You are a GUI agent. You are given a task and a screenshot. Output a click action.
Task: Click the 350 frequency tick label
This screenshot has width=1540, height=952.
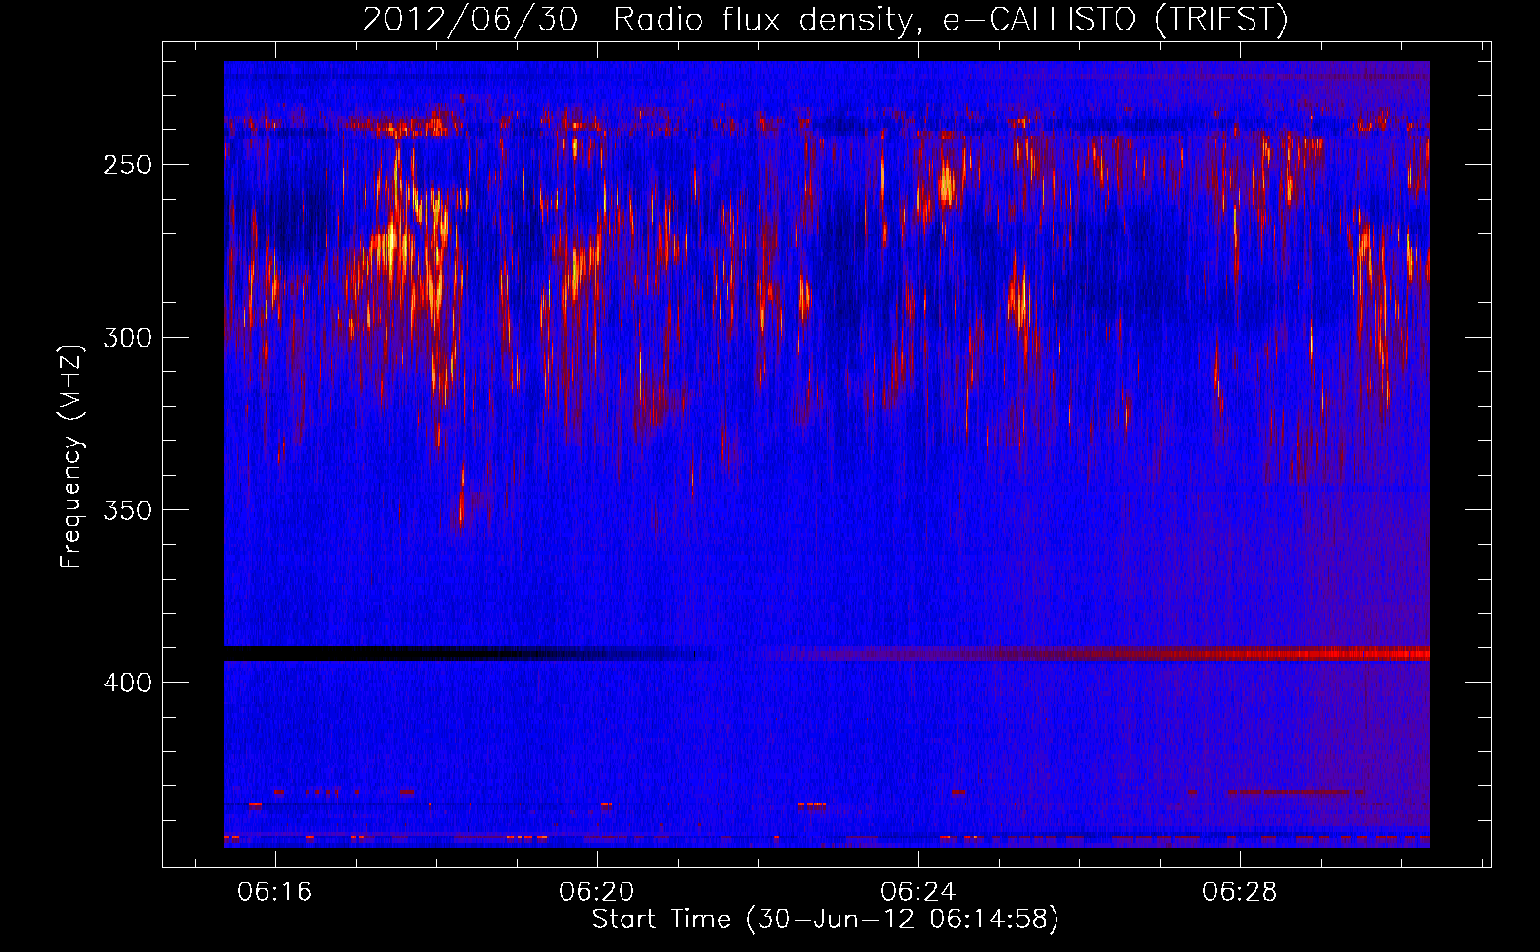[128, 510]
